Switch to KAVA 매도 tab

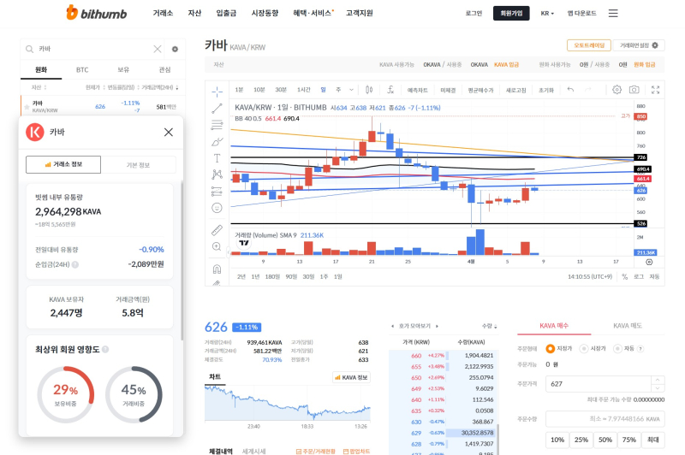click(x=628, y=326)
